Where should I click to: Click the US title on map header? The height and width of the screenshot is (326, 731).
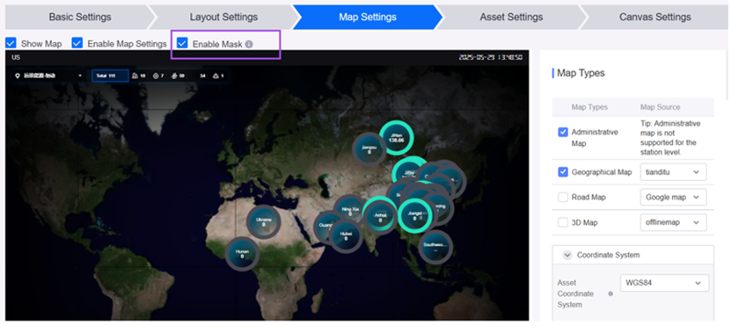16,57
